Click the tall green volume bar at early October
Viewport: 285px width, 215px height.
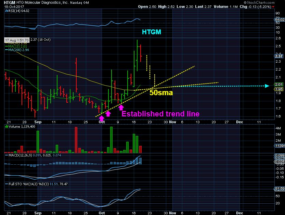pyautogui.click(x=112, y=140)
